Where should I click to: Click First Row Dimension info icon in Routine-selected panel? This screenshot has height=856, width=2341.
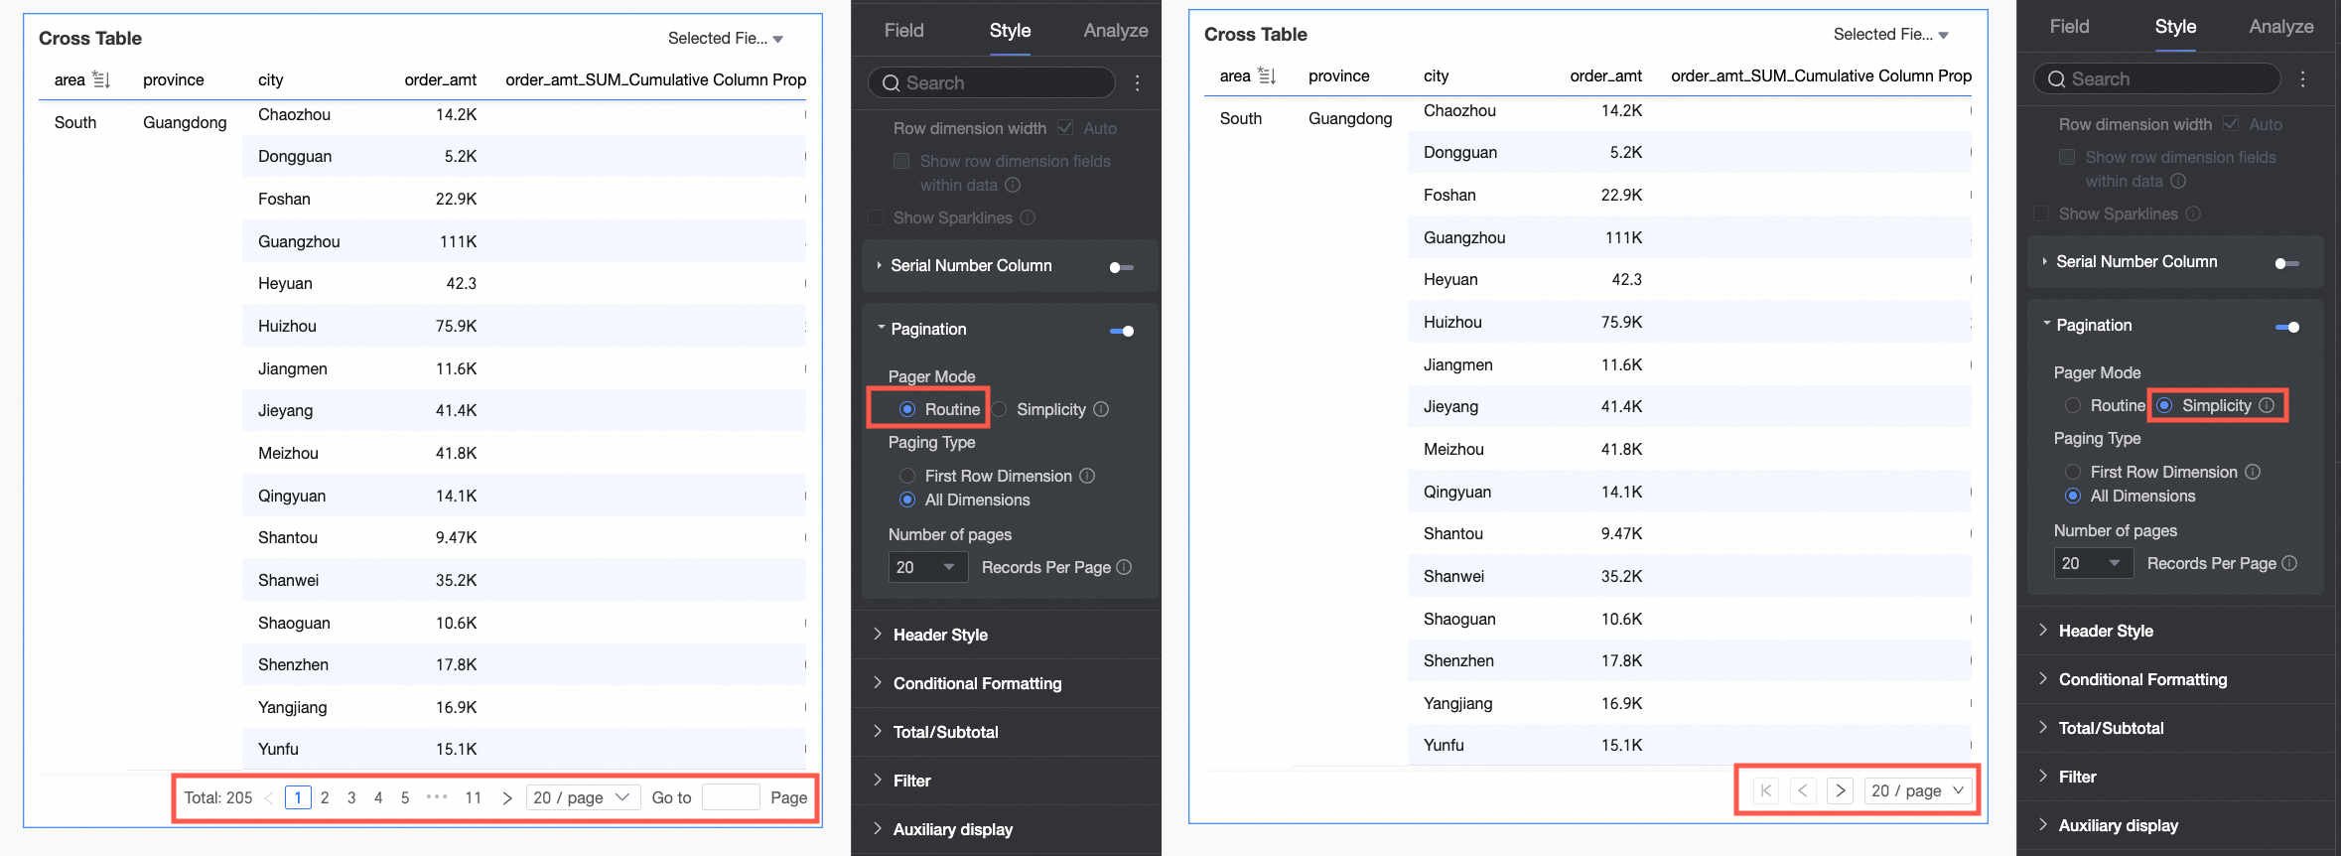1087,476
